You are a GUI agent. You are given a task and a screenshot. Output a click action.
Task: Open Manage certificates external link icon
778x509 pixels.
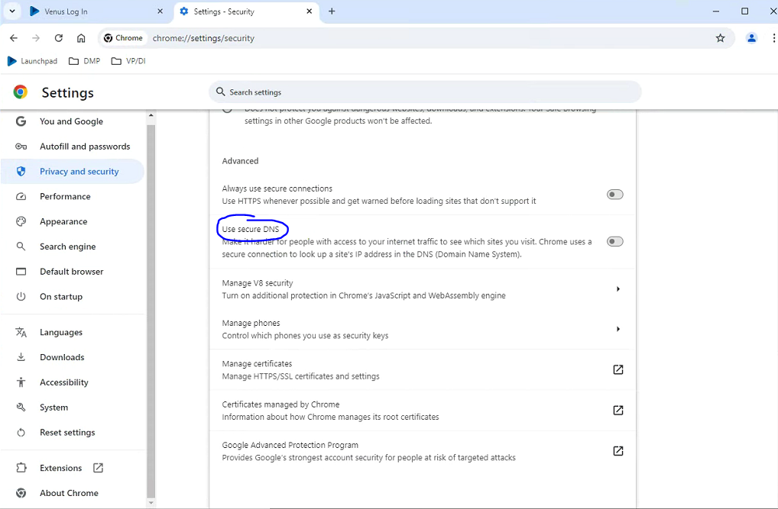[x=618, y=370]
